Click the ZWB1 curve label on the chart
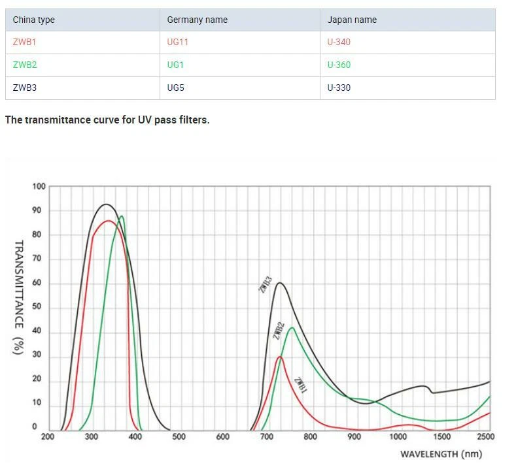This screenshot has width=516, height=473. point(300,385)
